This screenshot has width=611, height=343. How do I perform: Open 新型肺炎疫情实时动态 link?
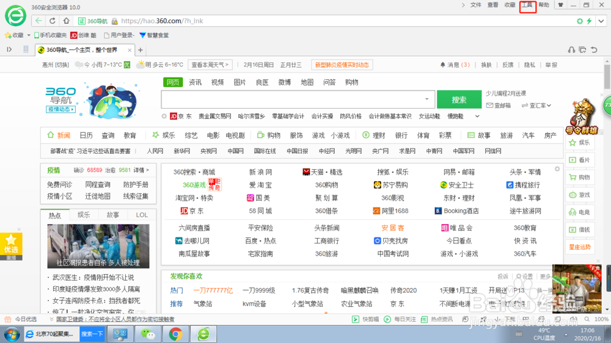pyautogui.click(x=342, y=65)
